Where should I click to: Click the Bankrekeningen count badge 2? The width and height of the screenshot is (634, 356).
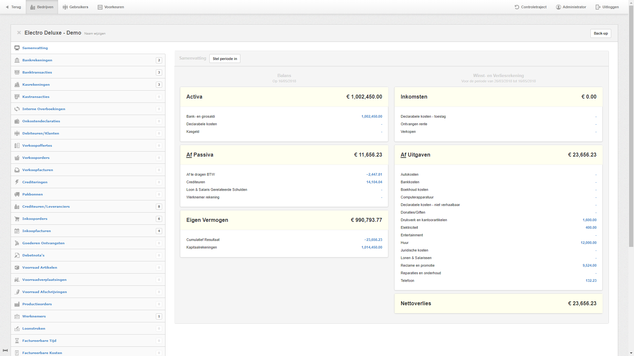click(159, 60)
